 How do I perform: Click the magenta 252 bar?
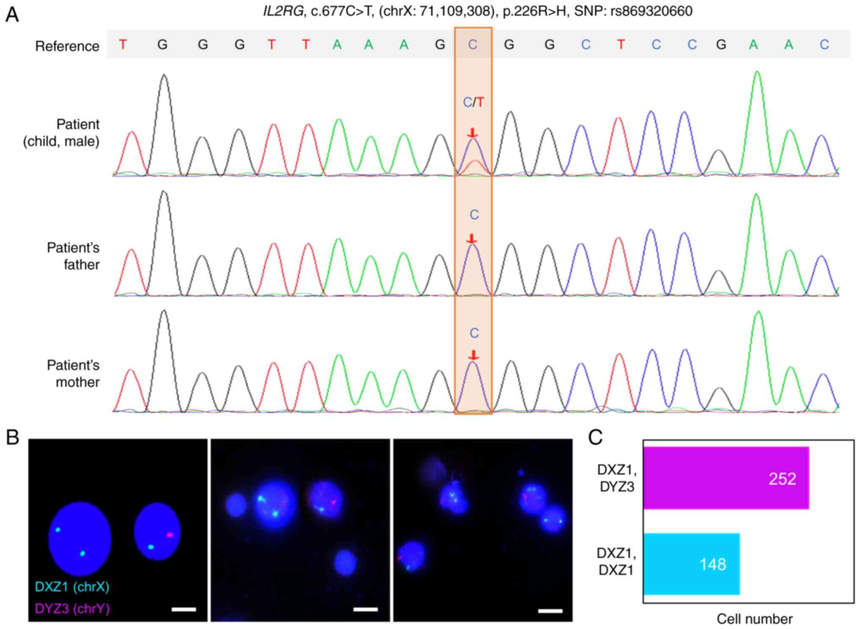click(725, 478)
